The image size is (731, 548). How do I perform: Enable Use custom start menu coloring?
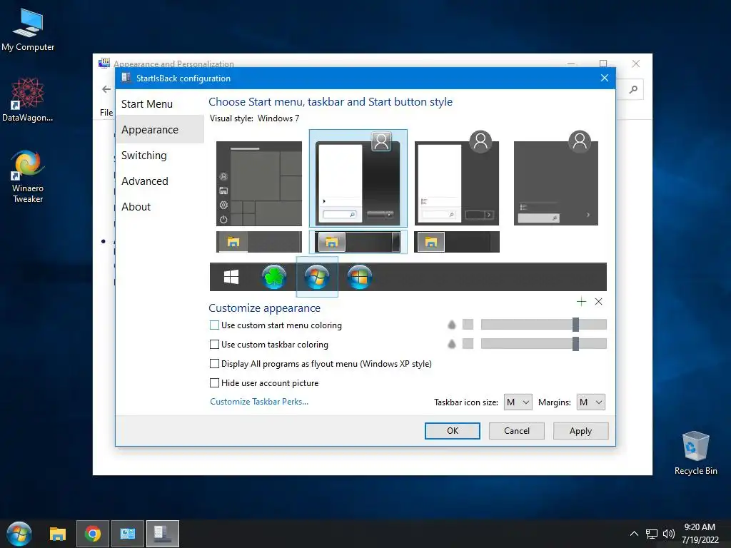[214, 325]
